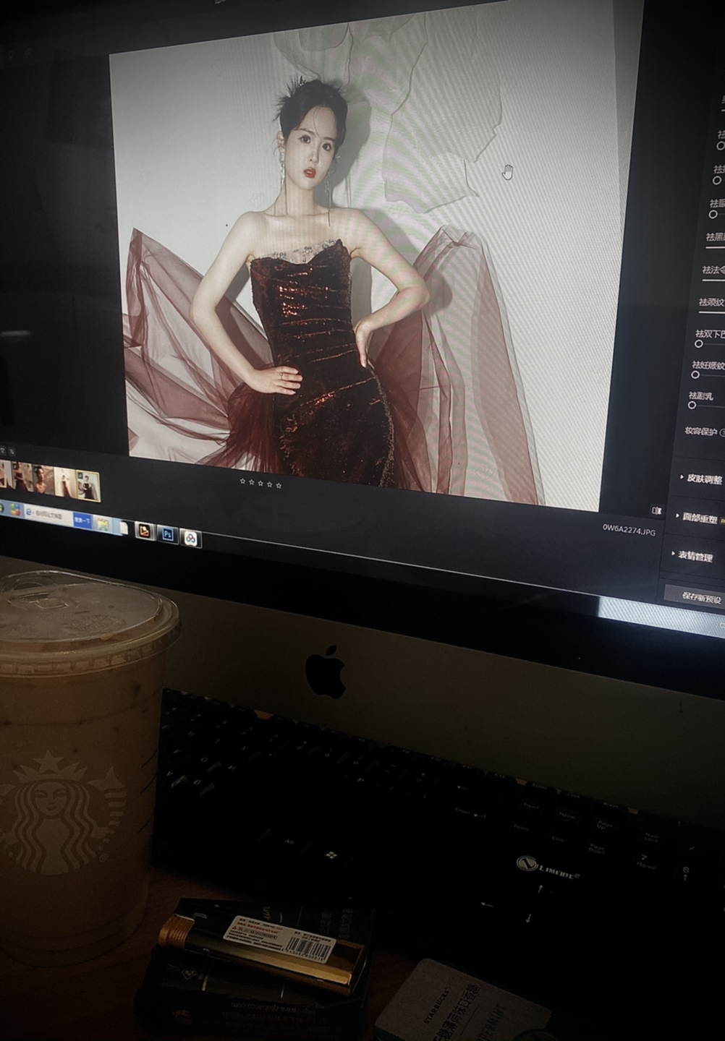Toggle the before/after compare icon
The image size is (725, 1041).
657,510
